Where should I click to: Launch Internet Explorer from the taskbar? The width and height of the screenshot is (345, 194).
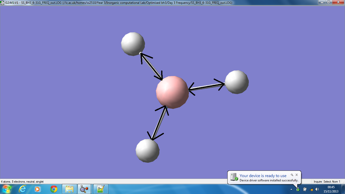22,189
